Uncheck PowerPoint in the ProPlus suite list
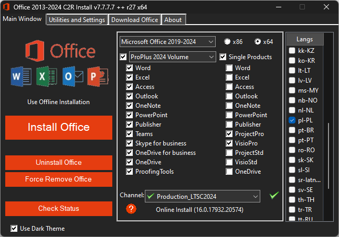This screenshot has height=237, width=339. pos(129,115)
